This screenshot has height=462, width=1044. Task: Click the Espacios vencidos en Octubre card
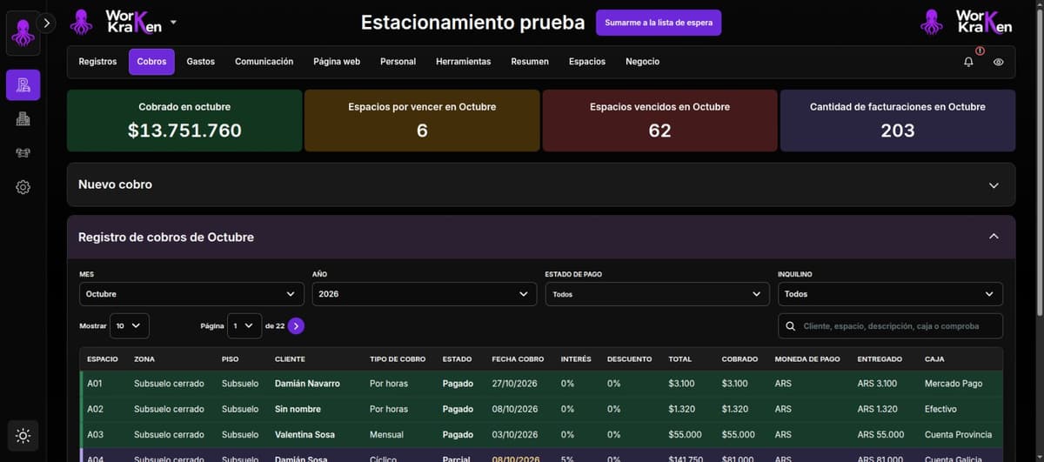point(659,120)
